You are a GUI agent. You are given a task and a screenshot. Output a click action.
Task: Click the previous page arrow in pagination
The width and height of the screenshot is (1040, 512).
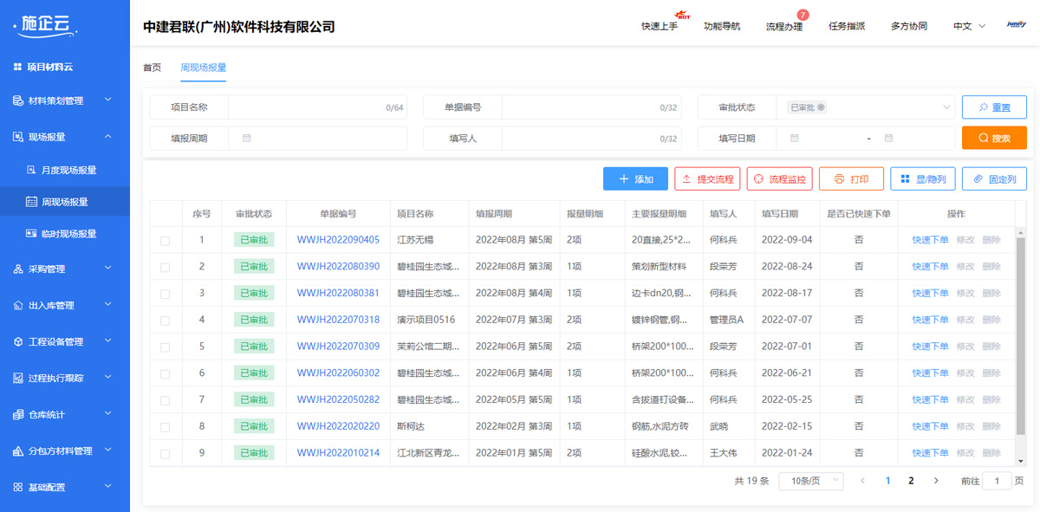pyautogui.click(x=862, y=481)
